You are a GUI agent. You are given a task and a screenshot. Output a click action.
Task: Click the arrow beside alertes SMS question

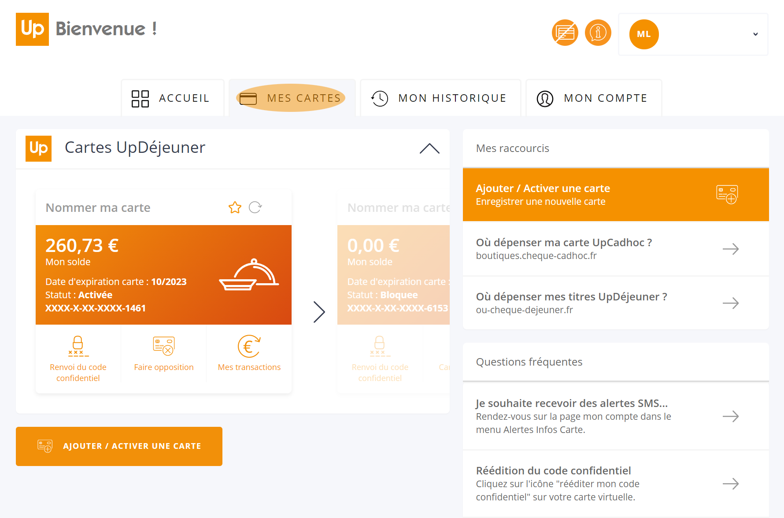tap(731, 416)
